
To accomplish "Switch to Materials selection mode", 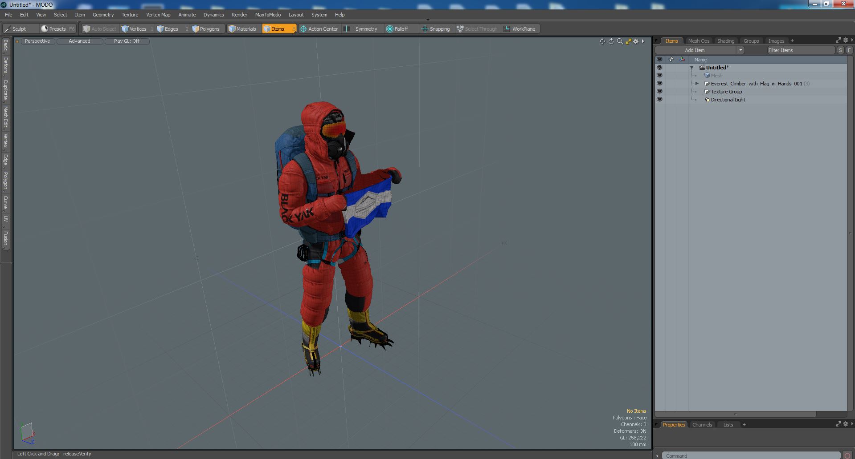I will [x=243, y=29].
